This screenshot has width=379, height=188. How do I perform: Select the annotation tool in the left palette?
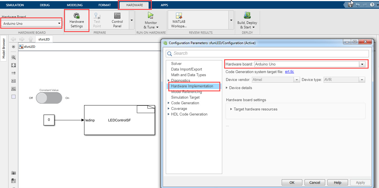(13, 81)
